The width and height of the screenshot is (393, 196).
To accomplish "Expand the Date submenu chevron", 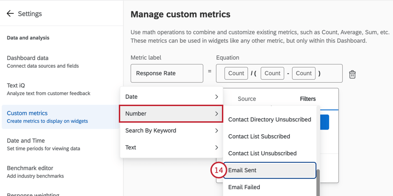I will 216,97.
